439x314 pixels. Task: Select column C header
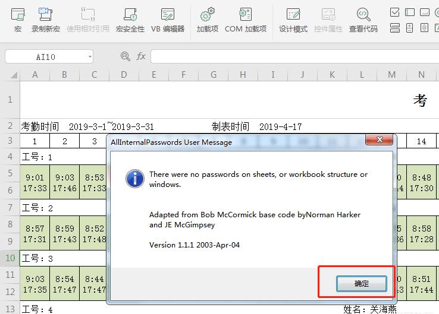click(94, 75)
